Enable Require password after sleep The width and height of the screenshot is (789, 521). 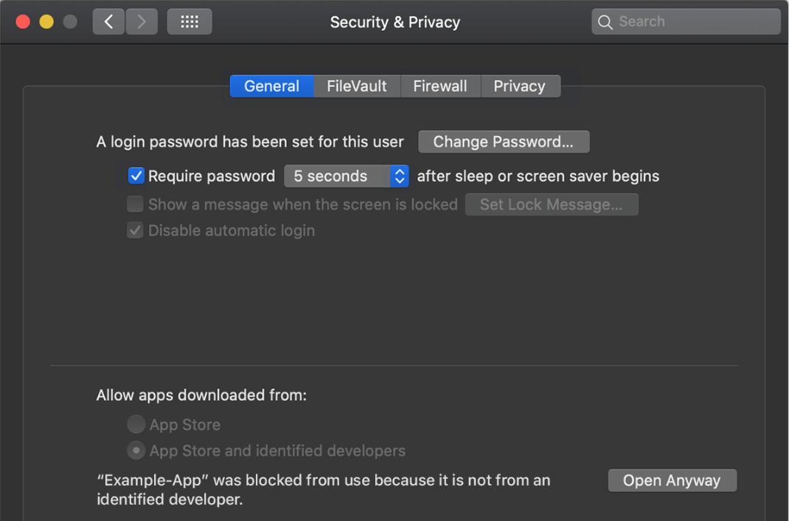[x=136, y=176]
